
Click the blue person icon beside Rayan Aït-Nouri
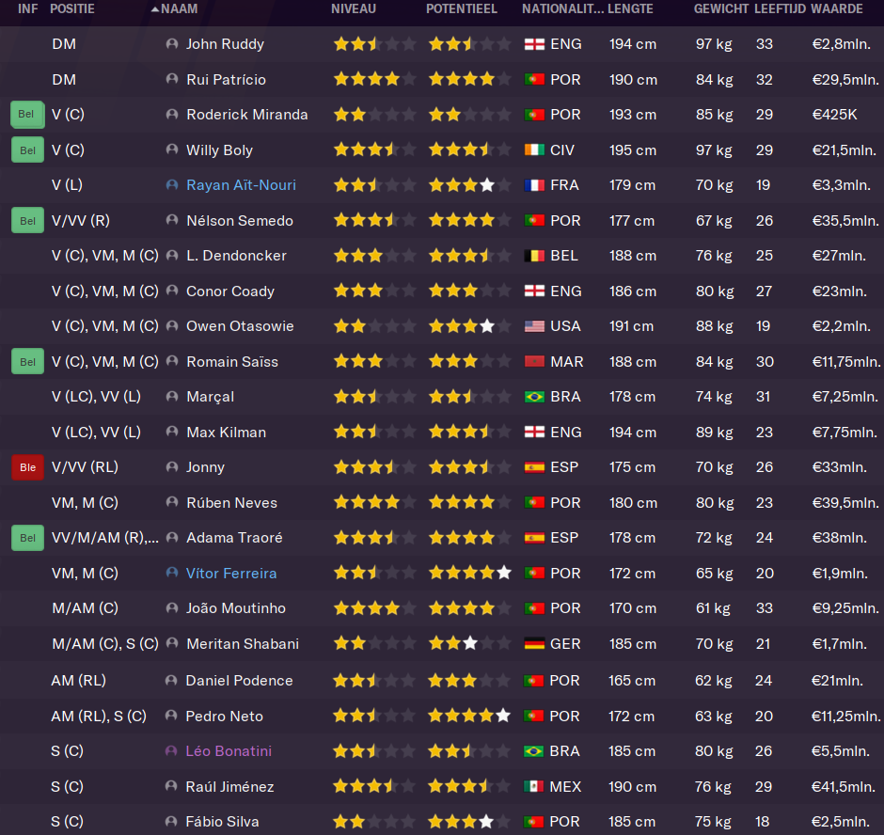pos(172,185)
